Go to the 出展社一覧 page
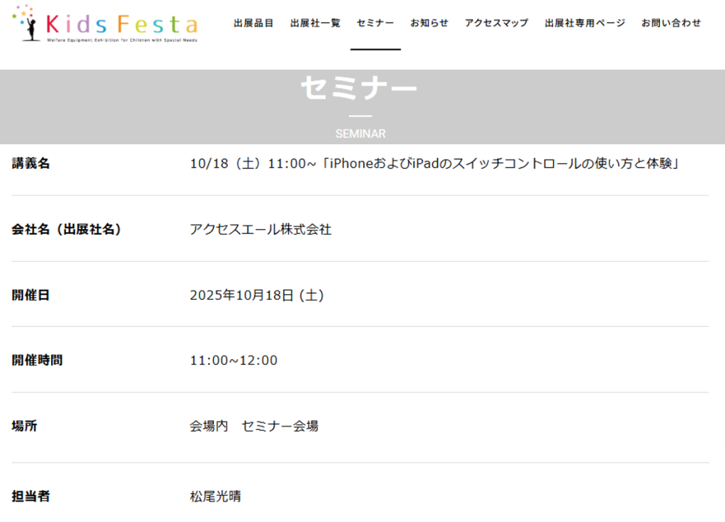Screen dimensions: 725x522 (x=315, y=23)
